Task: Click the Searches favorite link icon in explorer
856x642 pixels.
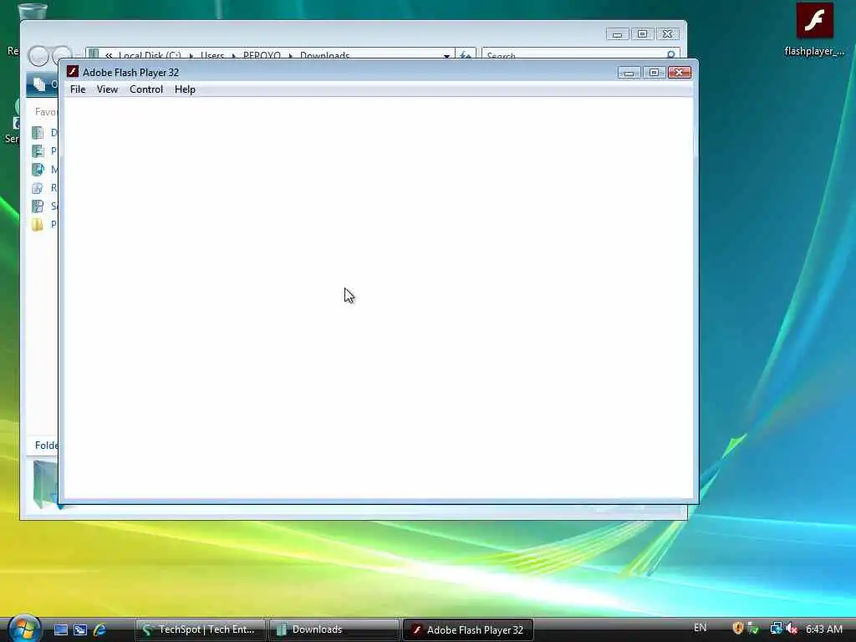Action: pos(38,206)
